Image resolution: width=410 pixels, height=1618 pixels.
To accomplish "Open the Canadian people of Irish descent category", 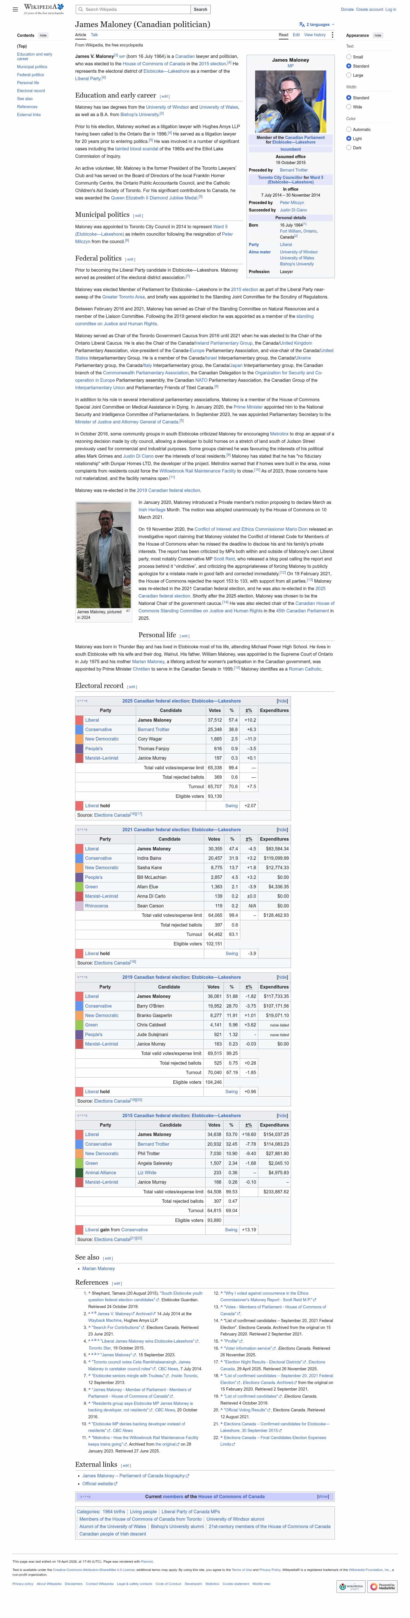I will 112,1534.
